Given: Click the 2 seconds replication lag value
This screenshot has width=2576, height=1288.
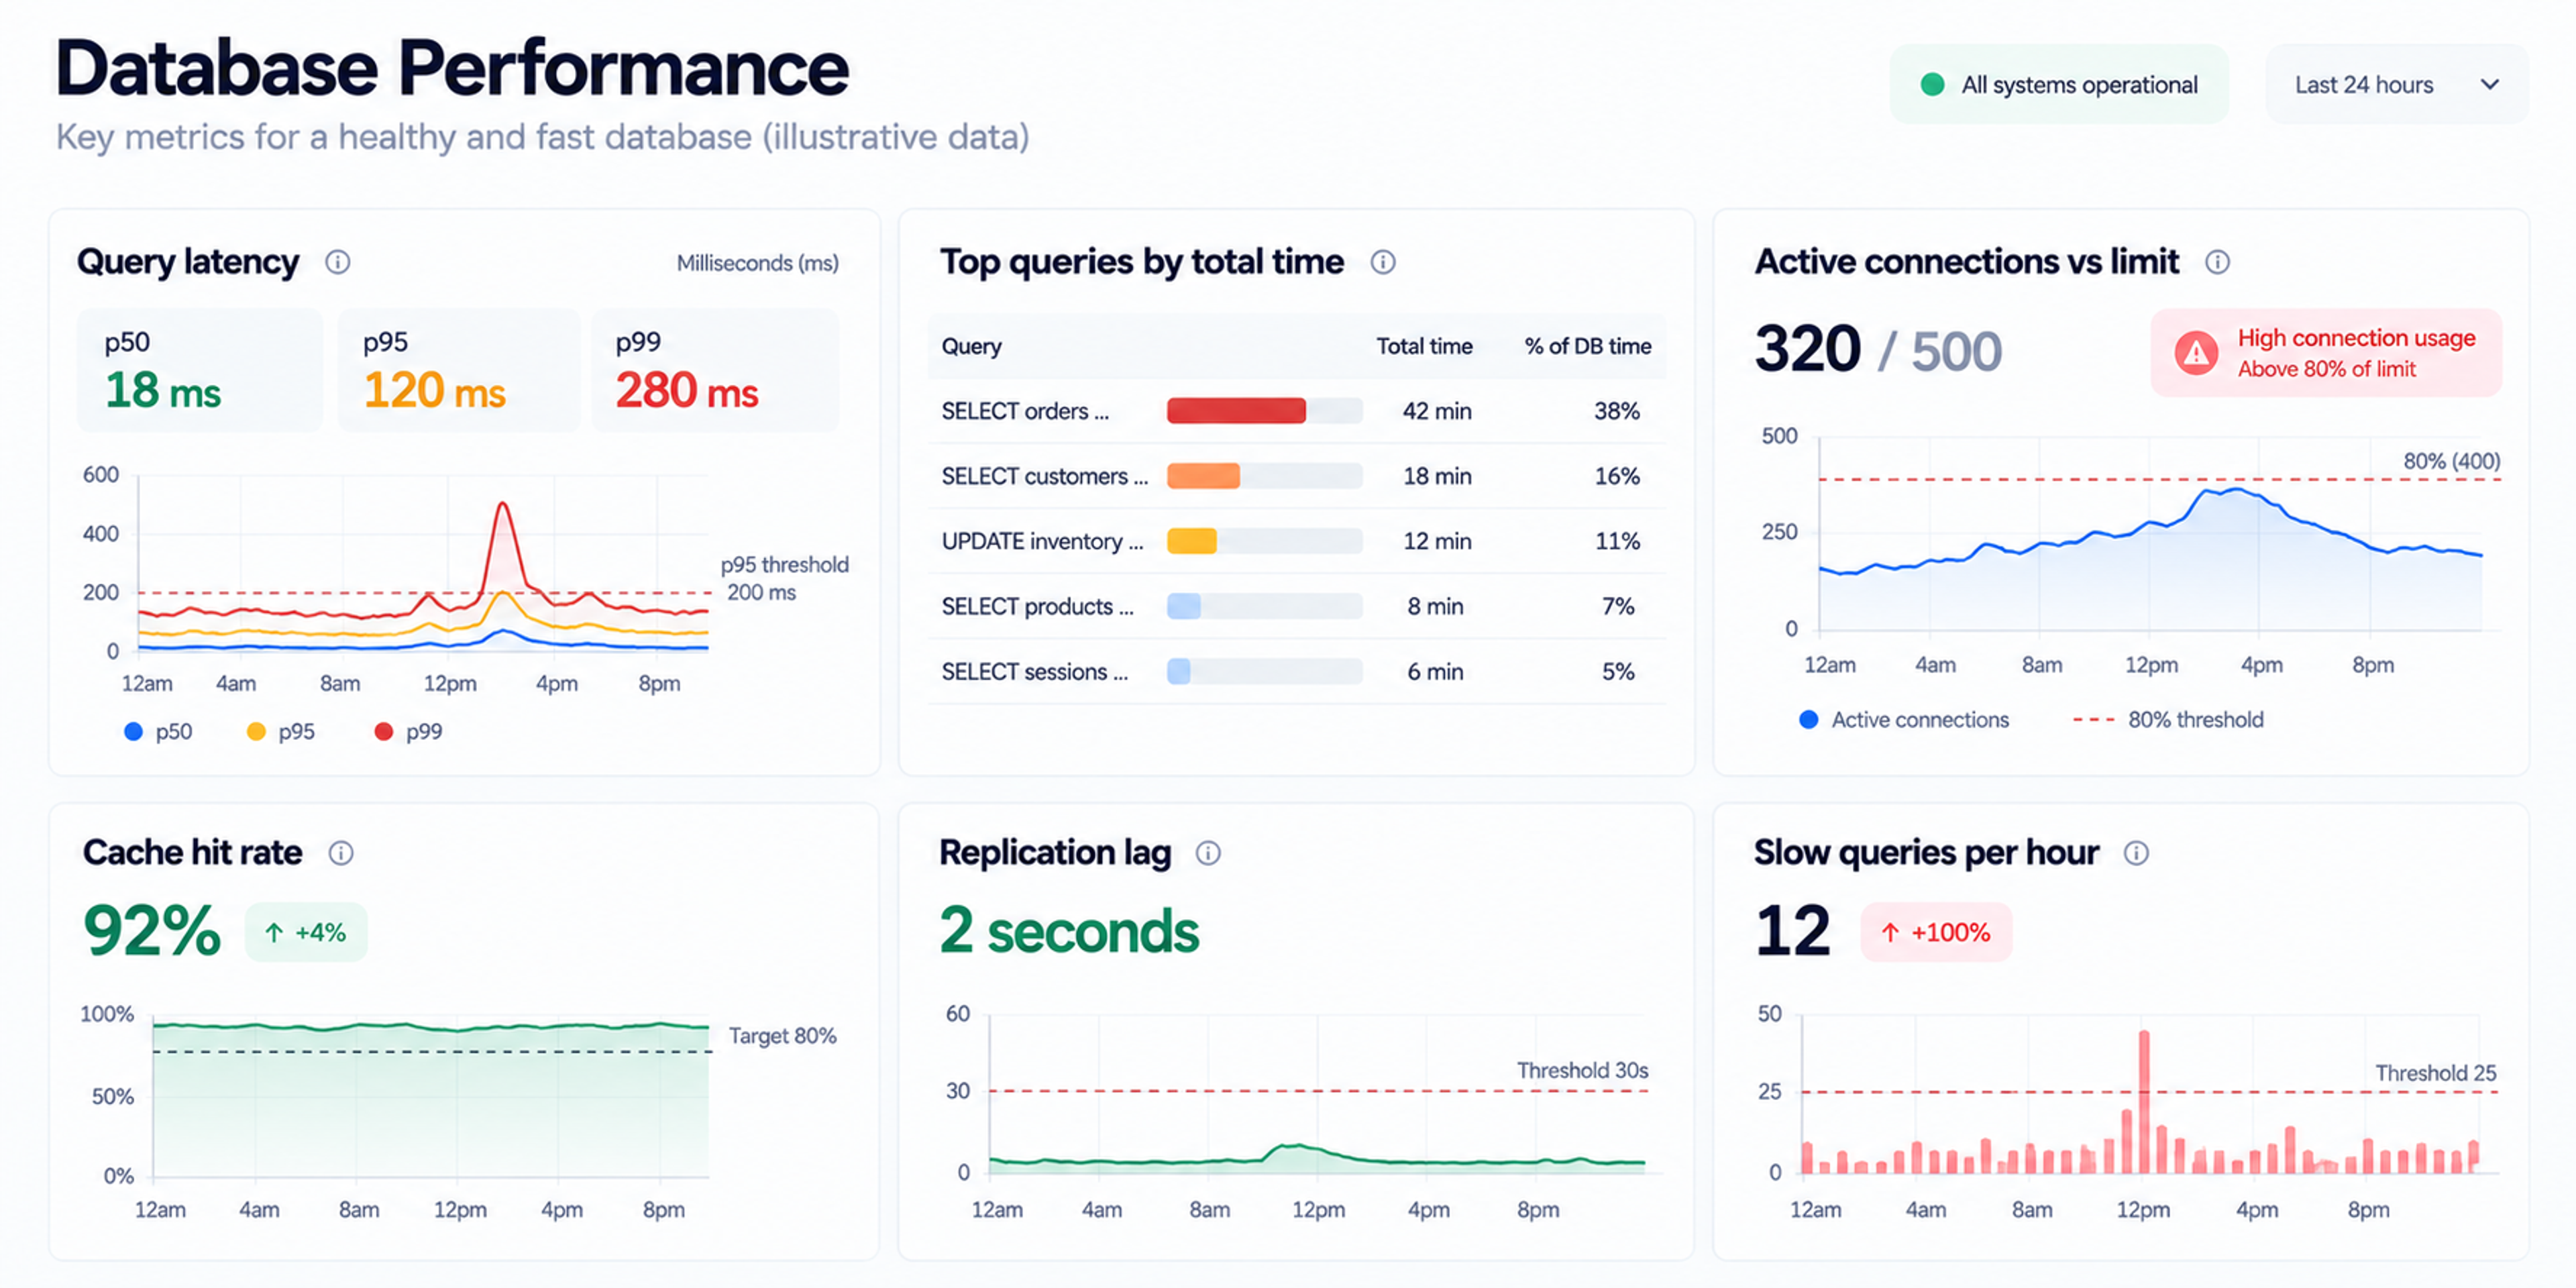Looking at the screenshot, I should 1069,931.
